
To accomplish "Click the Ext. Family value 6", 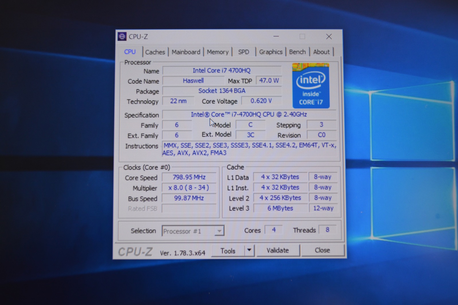I will [177, 135].
